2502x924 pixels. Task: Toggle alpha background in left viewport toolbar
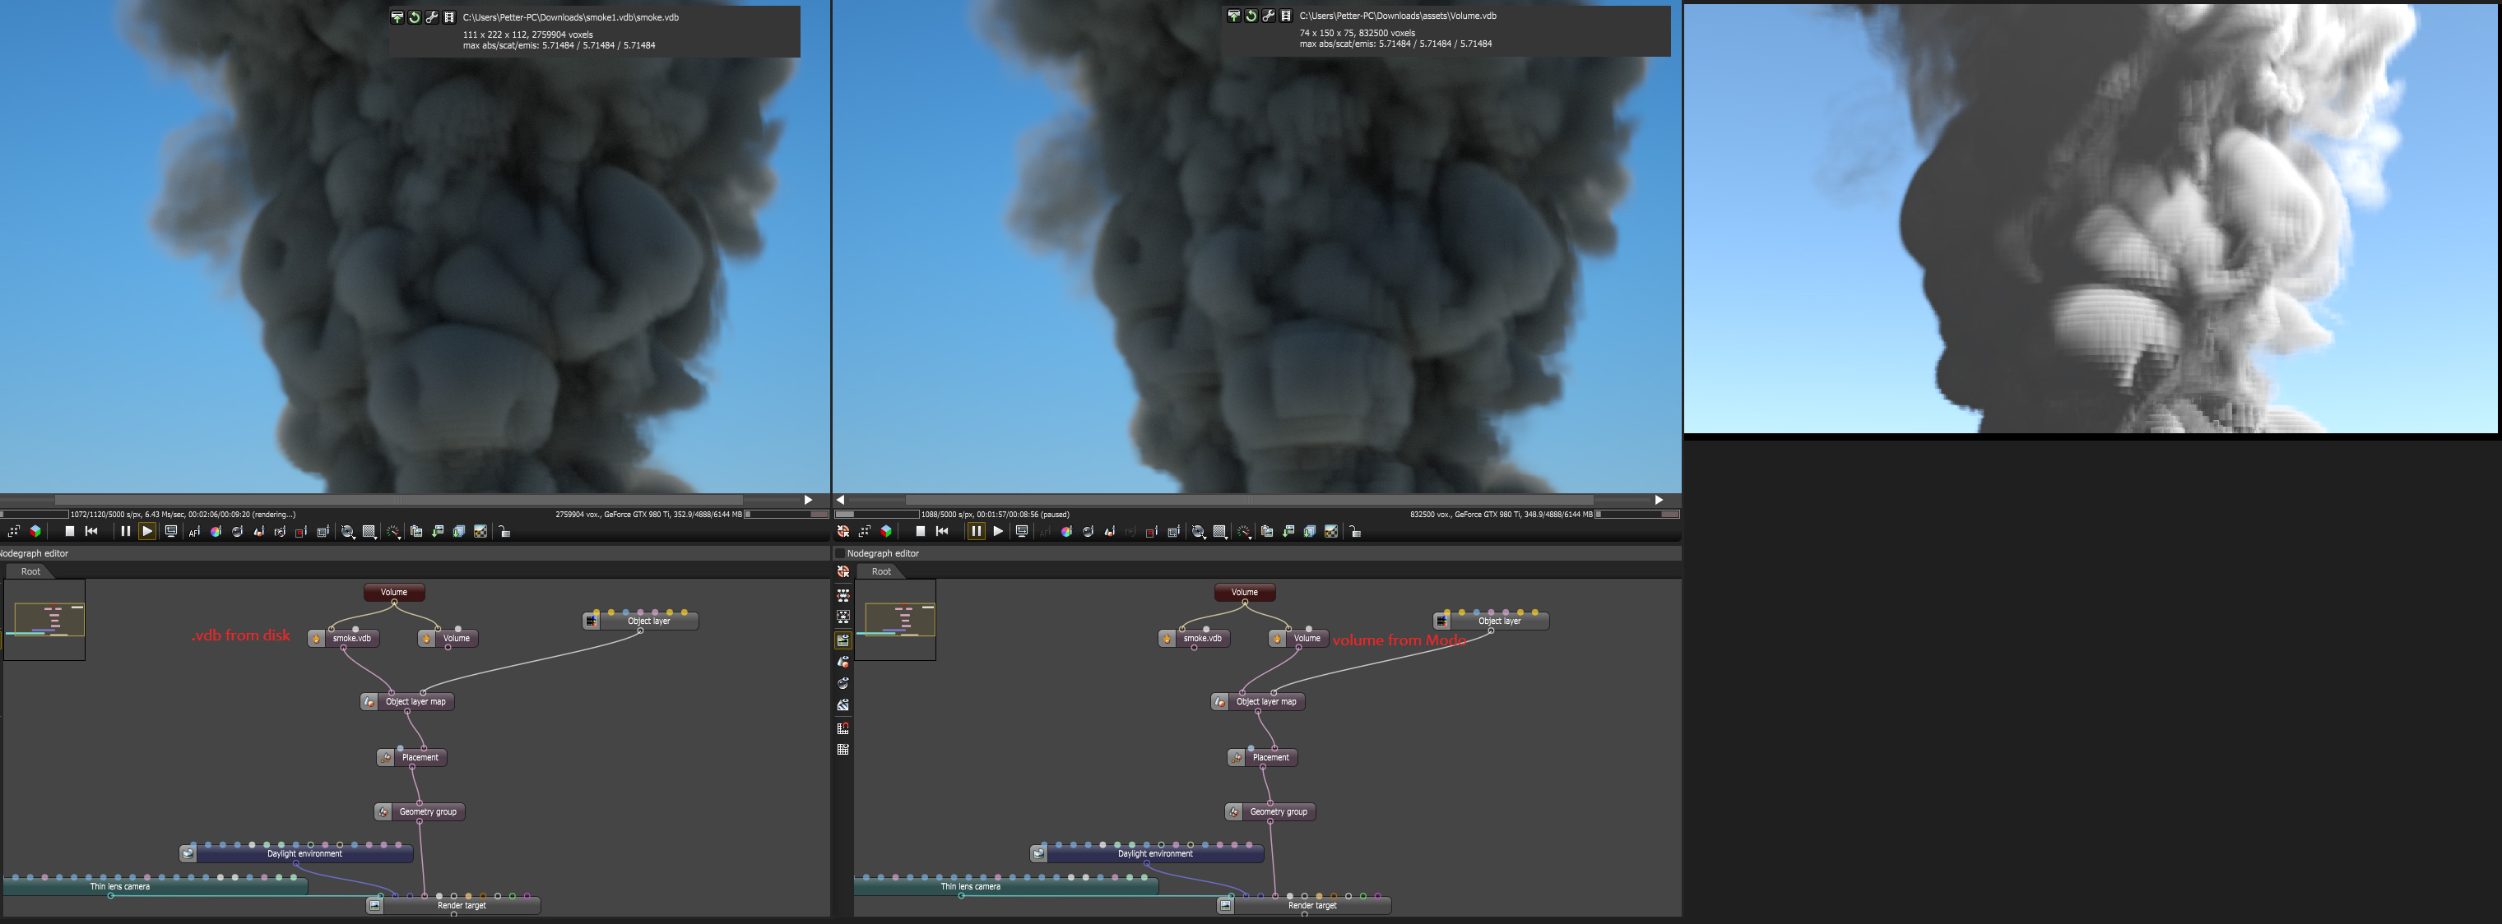(x=480, y=531)
